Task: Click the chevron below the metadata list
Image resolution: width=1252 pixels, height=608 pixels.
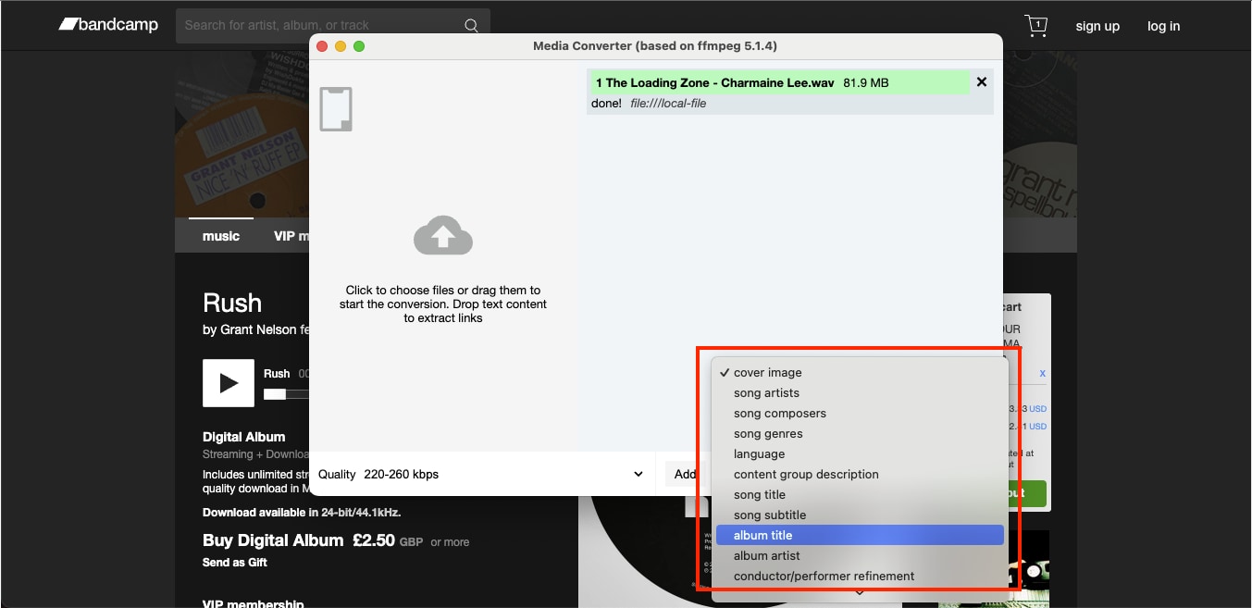Action: pyautogui.click(x=859, y=592)
